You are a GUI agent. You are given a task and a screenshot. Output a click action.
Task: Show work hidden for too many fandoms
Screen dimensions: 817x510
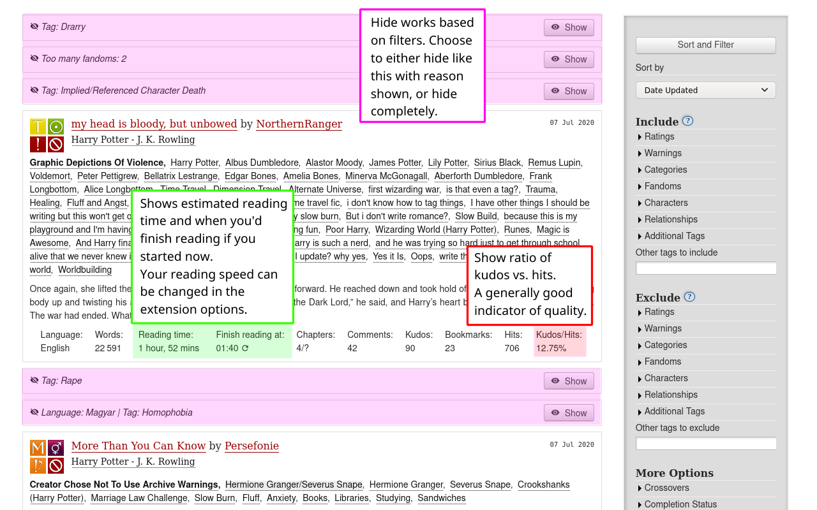(569, 59)
